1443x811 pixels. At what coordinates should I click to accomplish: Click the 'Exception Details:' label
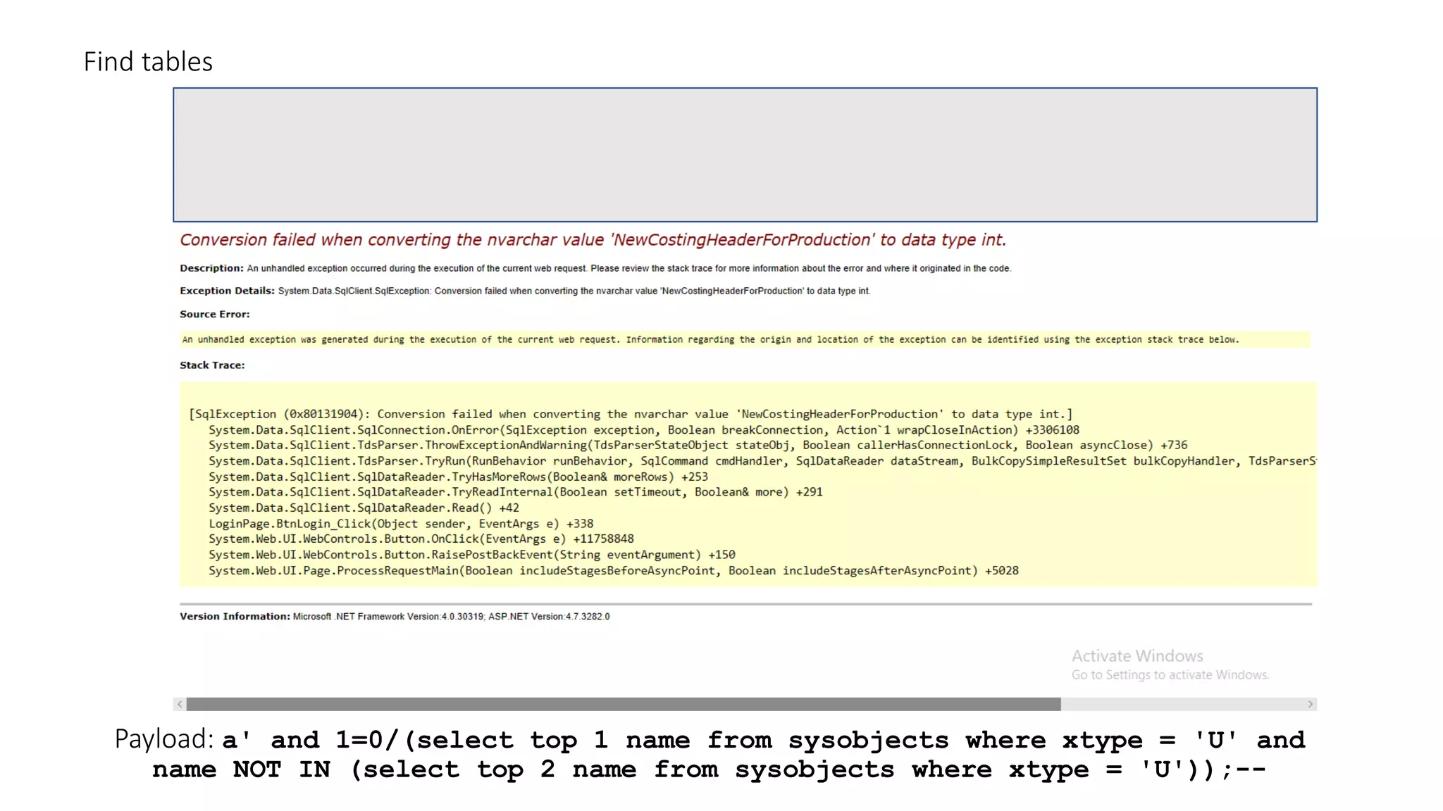[x=227, y=291]
